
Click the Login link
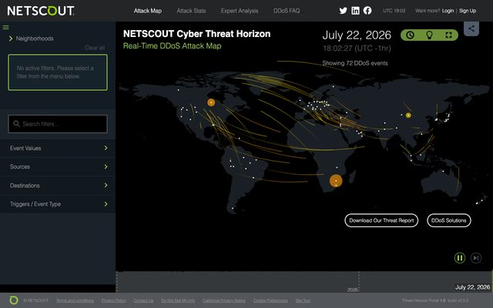(448, 11)
